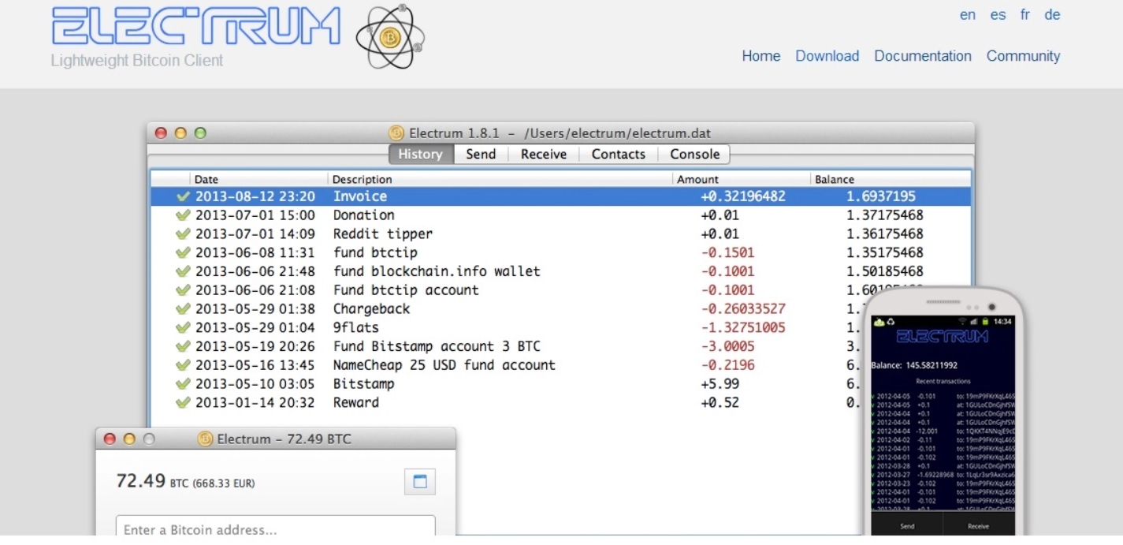1123x545 pixels.
Task: Select the Invoice transaction description
Action: tap(360, 196)
